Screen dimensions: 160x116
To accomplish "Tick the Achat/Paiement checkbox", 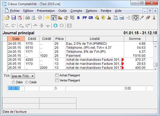I will 57,75.
